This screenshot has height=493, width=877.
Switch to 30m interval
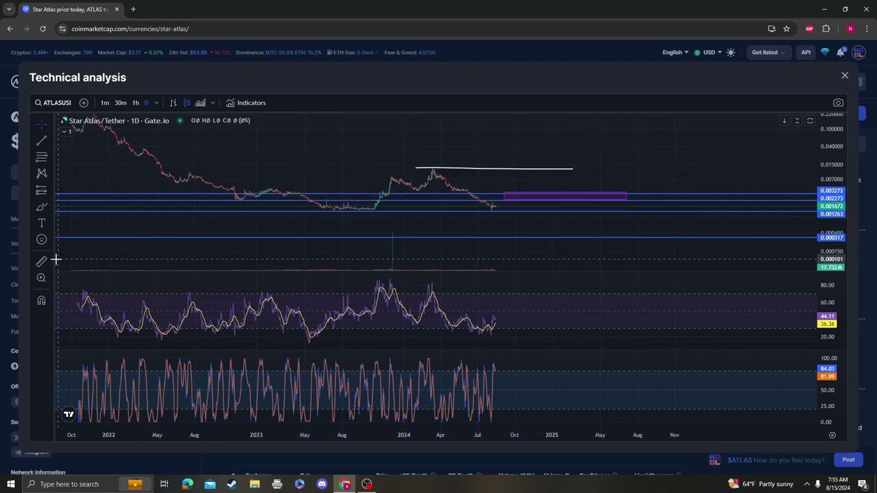coord(121,103)
